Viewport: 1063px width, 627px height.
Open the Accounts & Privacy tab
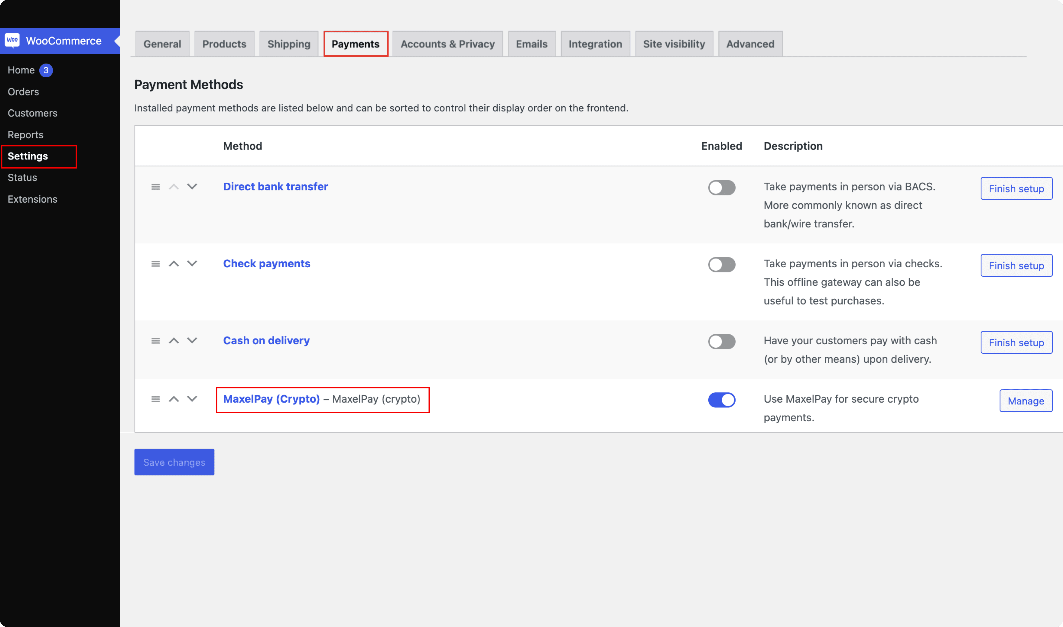(447, 43)
